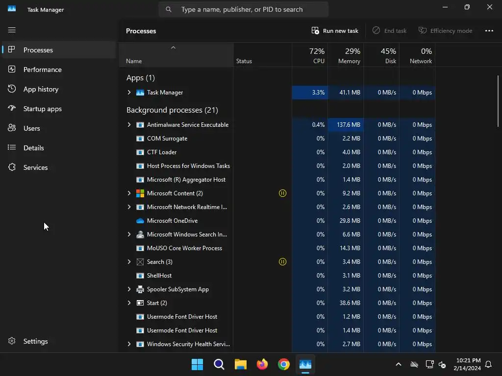Switch to the Processes page
Screen dimensions: 502x376
click(x=59, y=50)
